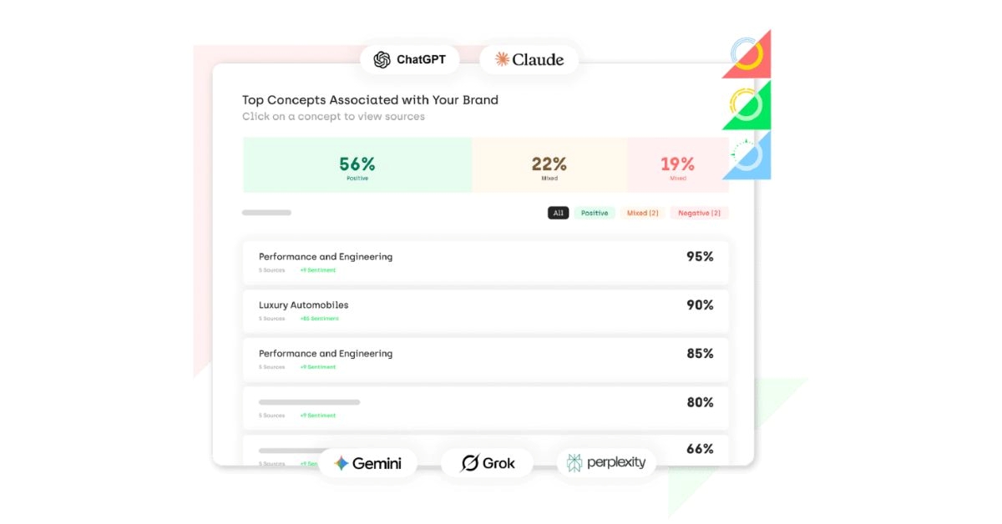This screenshot has width=1002, height=524.
Task: Open the Luxury Automobiles concept row
Action: (485, 311)
